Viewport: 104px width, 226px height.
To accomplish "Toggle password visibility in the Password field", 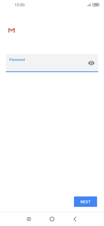I will pyautogui.click(x=91, y=63).
